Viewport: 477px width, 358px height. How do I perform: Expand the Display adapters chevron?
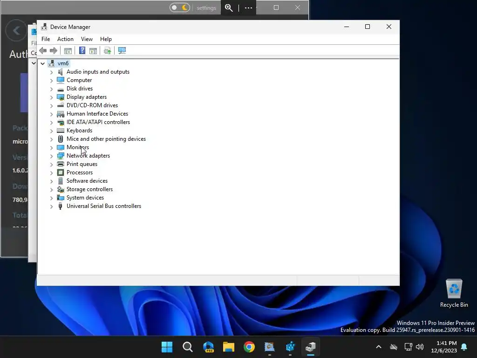click(51, 97)
